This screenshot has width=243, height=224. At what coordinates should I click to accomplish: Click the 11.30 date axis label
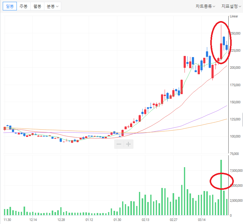click(7, 220)
